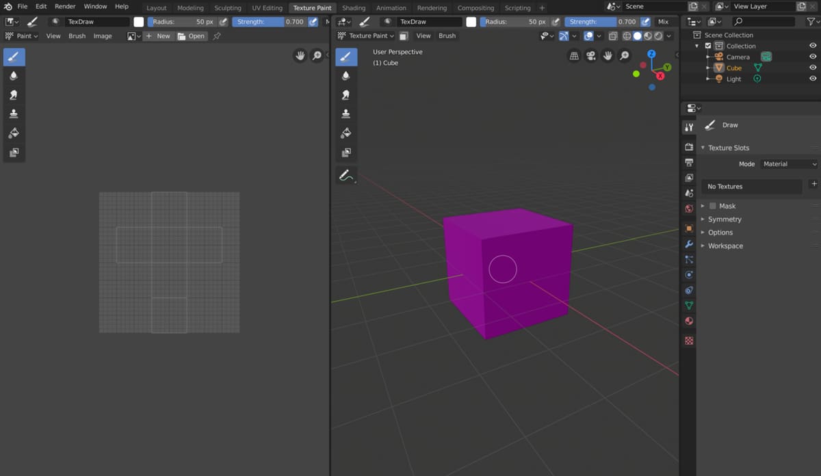This screenshot has width=821, height=476.
Task: Collapse the Collection tree in outliner
Action: tap(698, 46)
